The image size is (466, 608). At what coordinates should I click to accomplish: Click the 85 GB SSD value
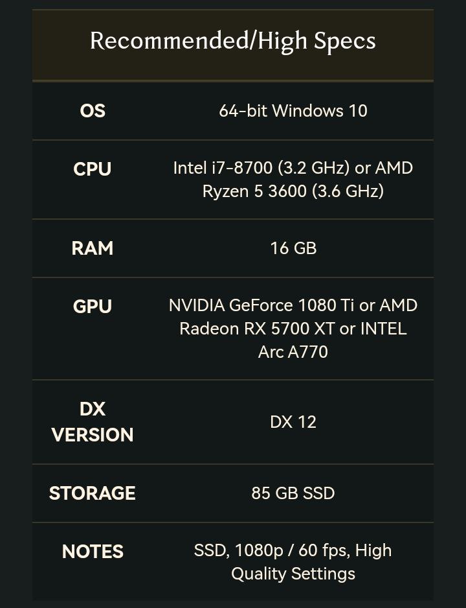pyautogui.click(x=293, y=493)
